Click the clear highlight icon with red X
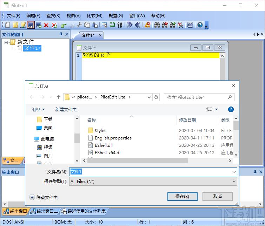Screen dimensions: 265x226 tap(147, 25)
